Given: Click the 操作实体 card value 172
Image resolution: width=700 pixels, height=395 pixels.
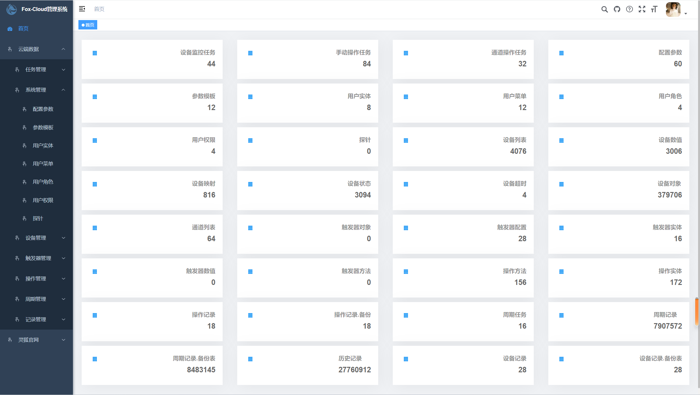Looking at the screenshot, I should click(676, 282).
